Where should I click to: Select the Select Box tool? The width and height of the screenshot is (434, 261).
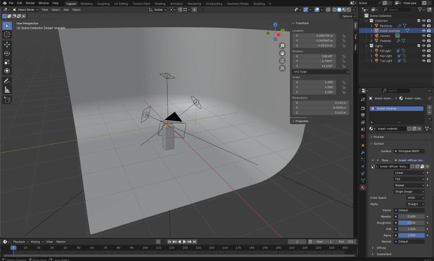pos(7,25)
